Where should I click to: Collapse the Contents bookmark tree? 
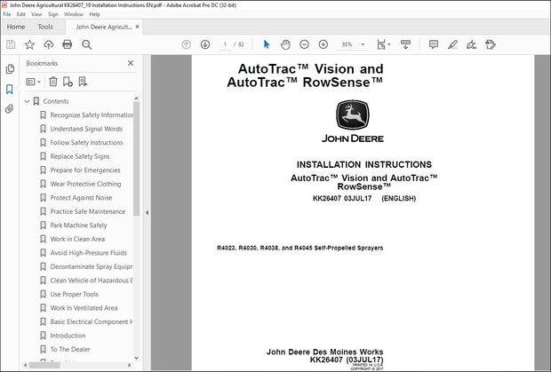click(x=27, y=101)
